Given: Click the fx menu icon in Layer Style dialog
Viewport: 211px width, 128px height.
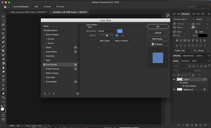Looking at the screenshot, I should tap(45, 94).
